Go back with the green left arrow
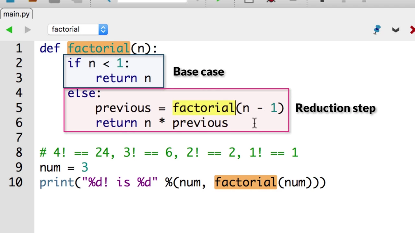 click(9, 30)
